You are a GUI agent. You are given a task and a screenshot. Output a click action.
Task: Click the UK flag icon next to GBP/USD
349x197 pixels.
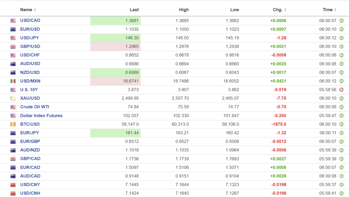coord(13,47)
